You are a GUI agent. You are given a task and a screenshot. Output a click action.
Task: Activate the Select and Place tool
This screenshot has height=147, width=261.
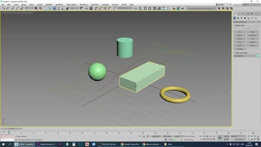coord(68,9)
